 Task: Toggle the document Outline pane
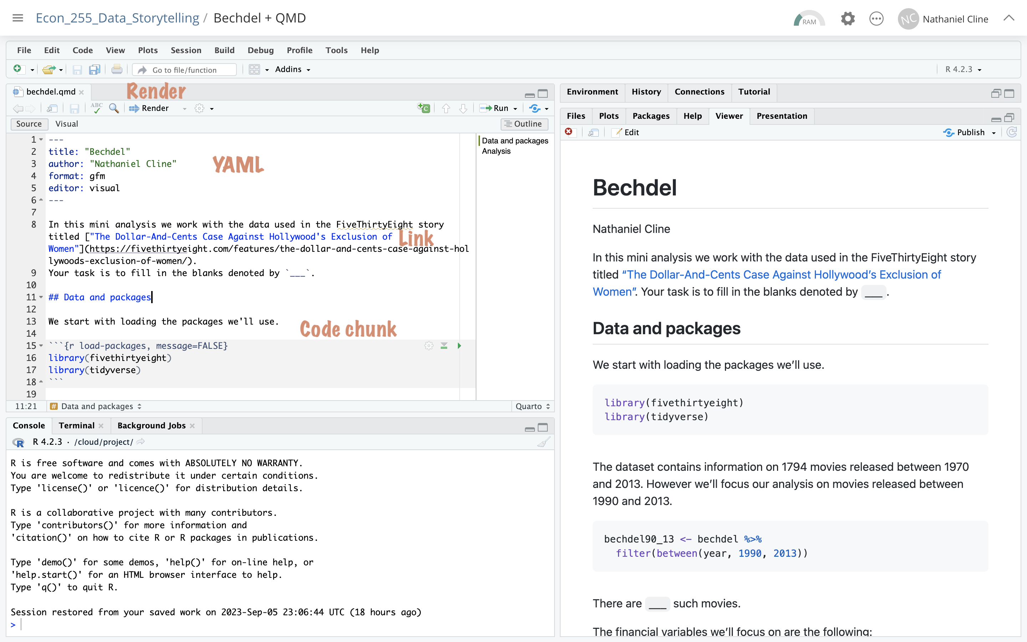point(524,124)
